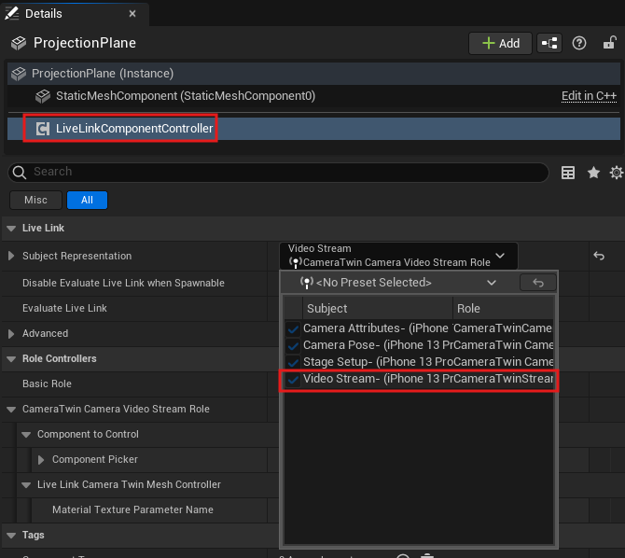This screenshot has width=625, height=558.
Task: Switch to the Misc filter
Action: tap(35, 200)
